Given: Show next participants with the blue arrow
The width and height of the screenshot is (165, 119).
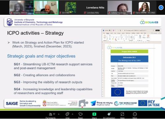Looking at the screenshot, I should 161,8.
